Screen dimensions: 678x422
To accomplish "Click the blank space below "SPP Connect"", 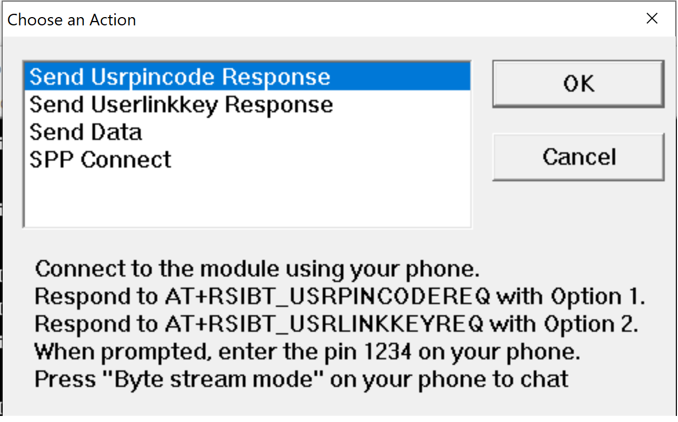I will (245, 199).
